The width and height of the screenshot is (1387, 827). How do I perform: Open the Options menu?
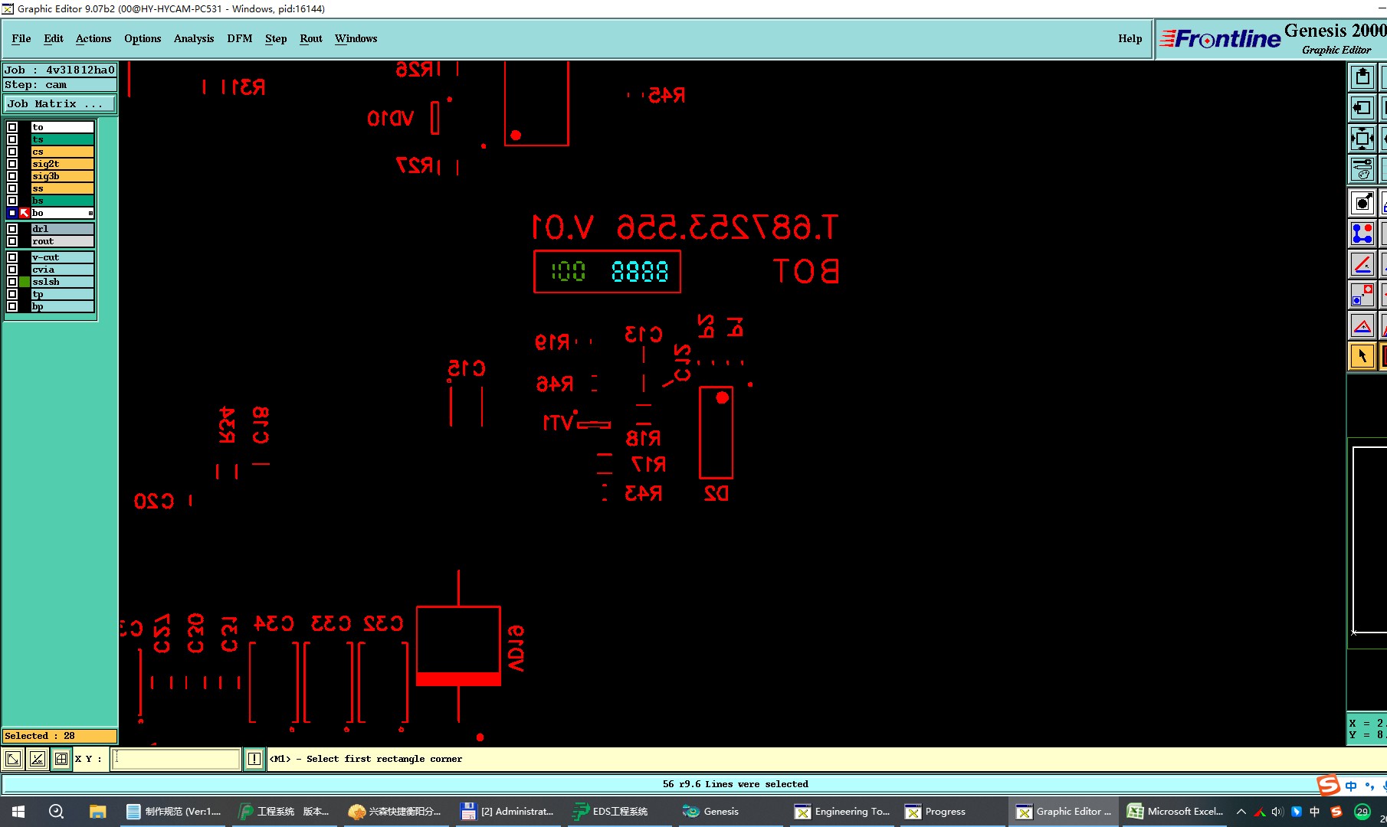(143, 38)
